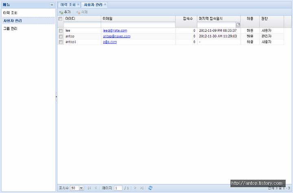
Task: Close the 이력 조회 tab
Action: [78, 4]
